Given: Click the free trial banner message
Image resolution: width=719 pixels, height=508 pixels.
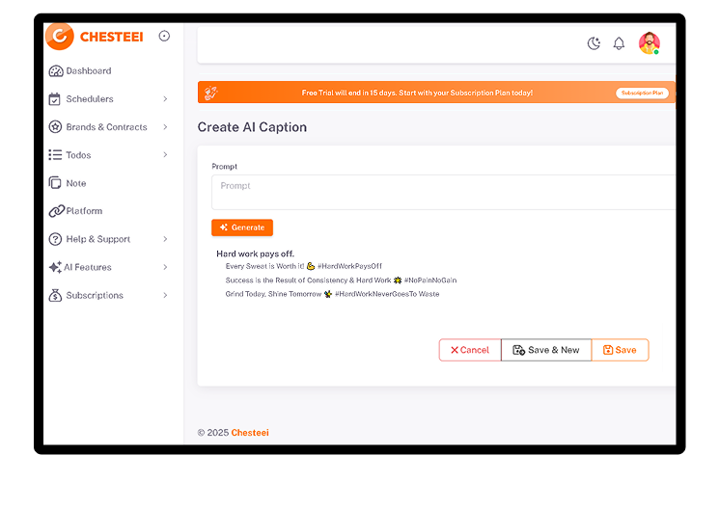Looking at the screenshot, I should pos(417,93).
